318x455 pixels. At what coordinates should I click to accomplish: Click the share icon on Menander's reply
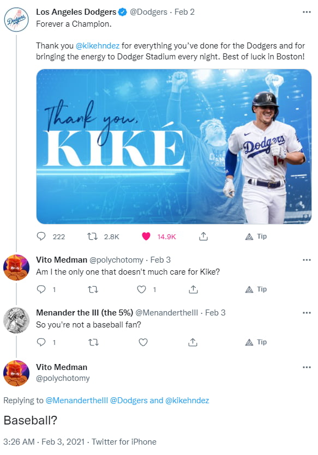[x=192, y=342]
